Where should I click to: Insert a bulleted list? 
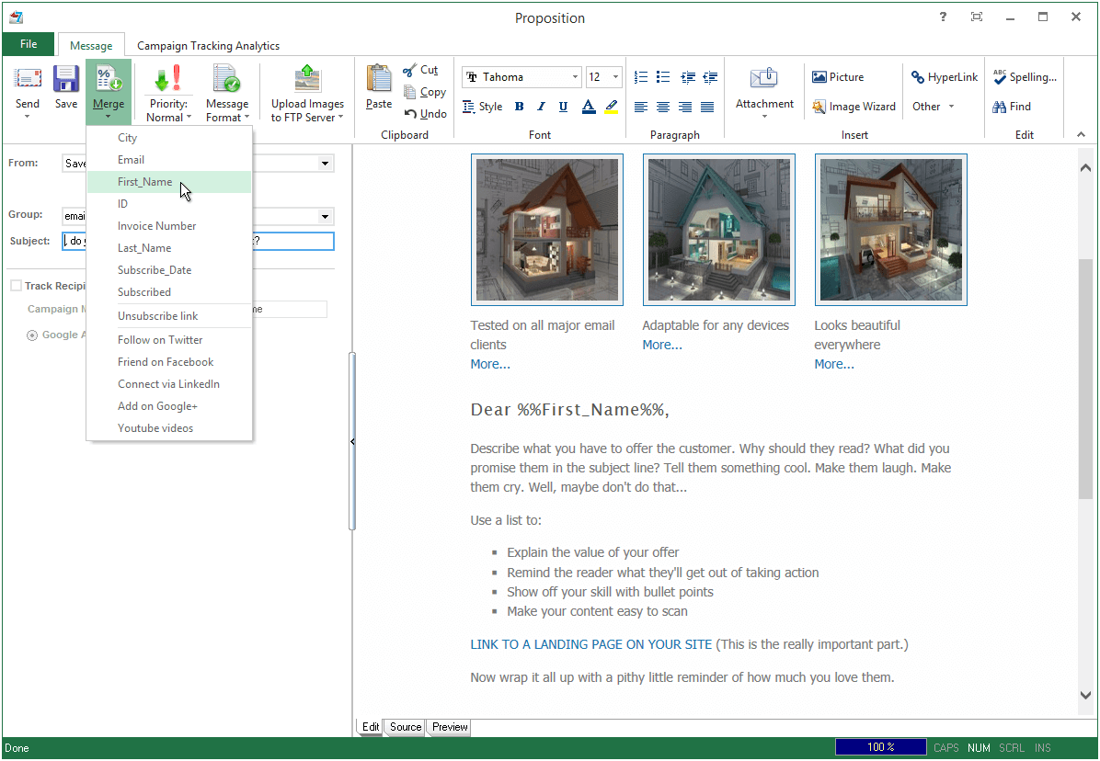pos(663,77)
